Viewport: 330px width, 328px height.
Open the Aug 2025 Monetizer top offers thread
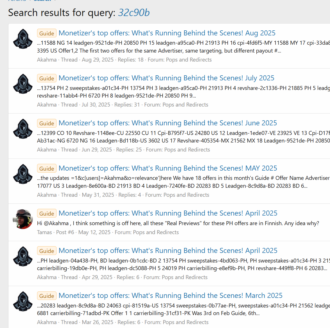(x=167, y=33)
